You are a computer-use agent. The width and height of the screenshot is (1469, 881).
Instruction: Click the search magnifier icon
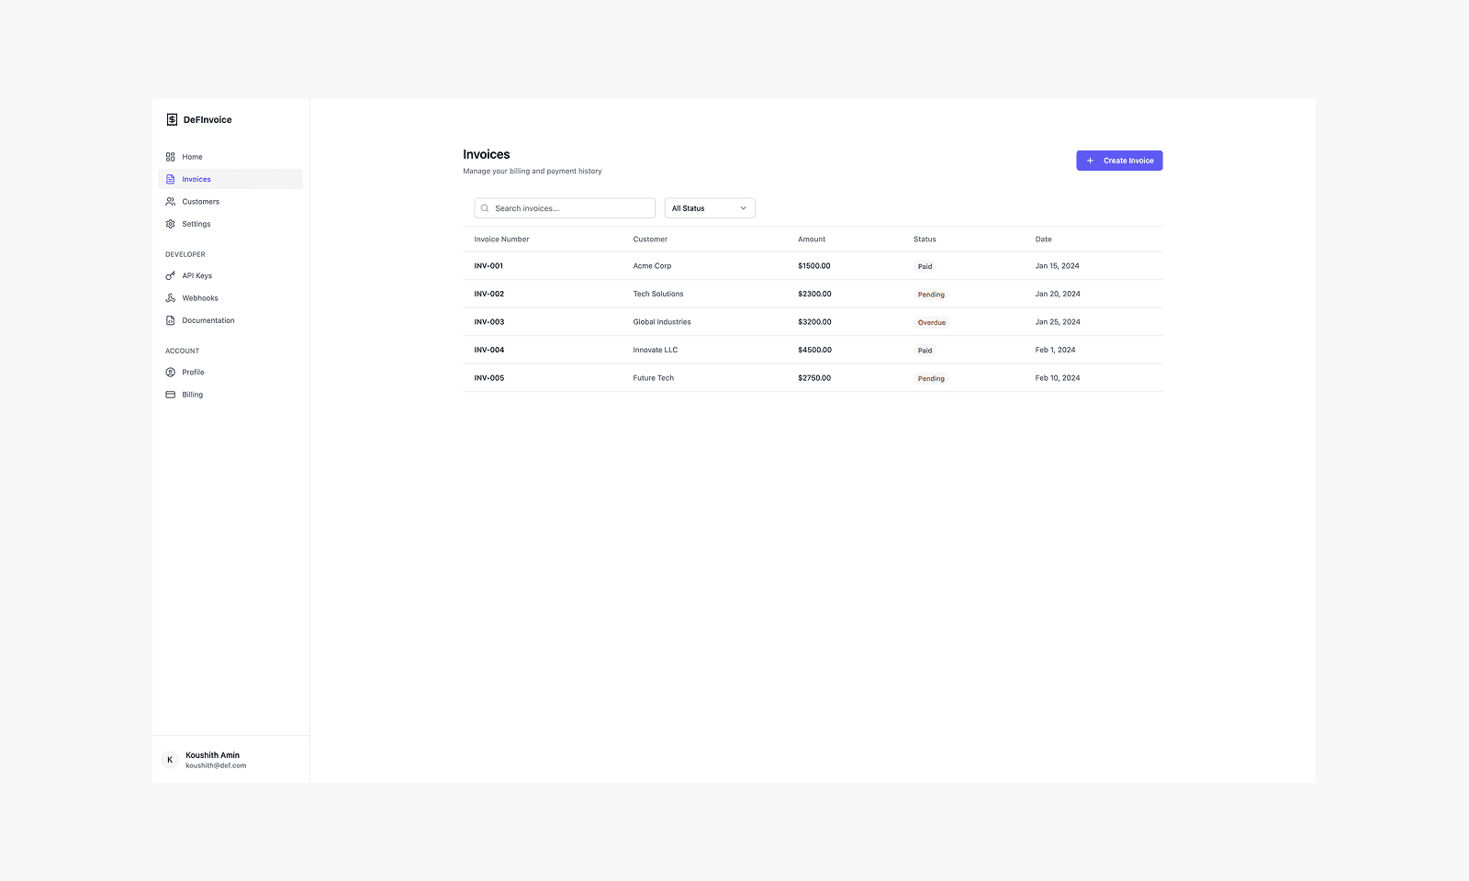pos(485,208)
